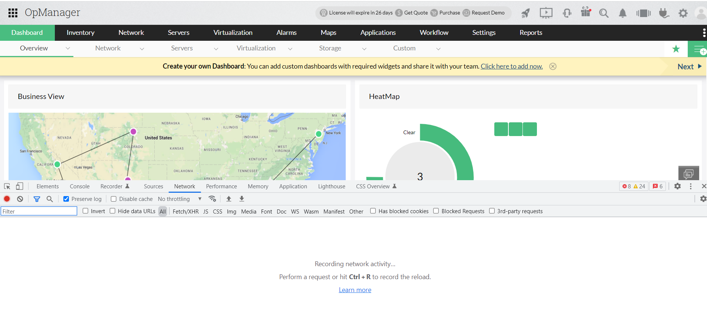Open the gear settings icon in the header

683,13
